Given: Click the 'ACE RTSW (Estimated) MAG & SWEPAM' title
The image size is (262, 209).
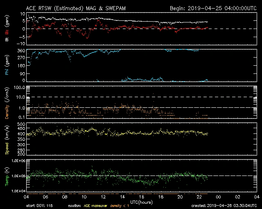Looking at the screenshot, I should [76, 8].
